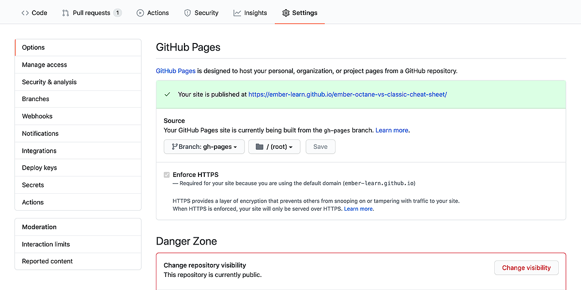Open the / (root) folder dropdown
The image size is (581, 290).
(275, 147)
